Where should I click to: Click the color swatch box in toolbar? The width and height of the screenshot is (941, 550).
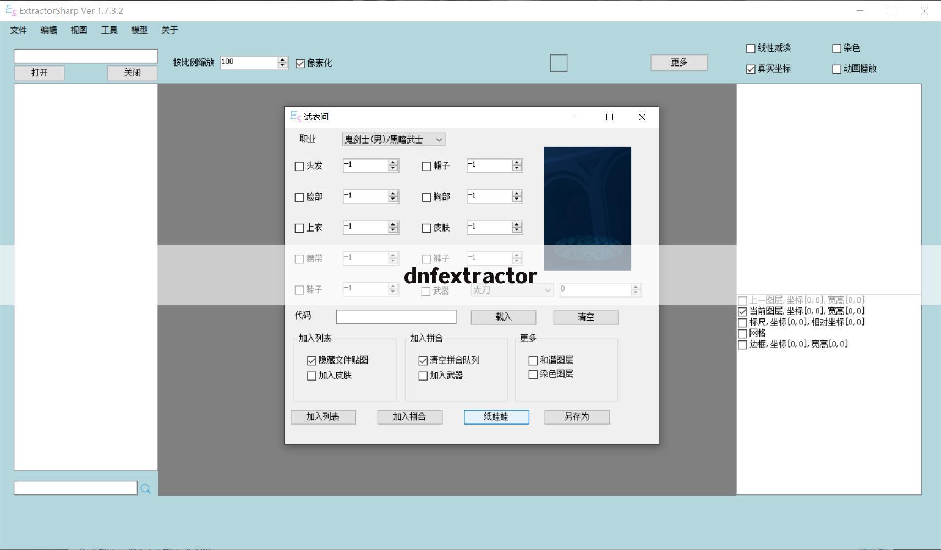[x=559, y=63]
